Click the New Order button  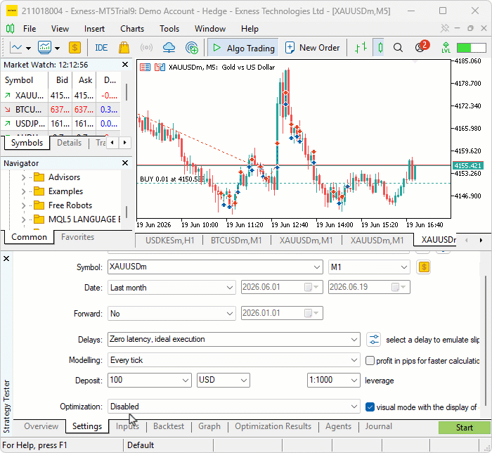point(313,48)
